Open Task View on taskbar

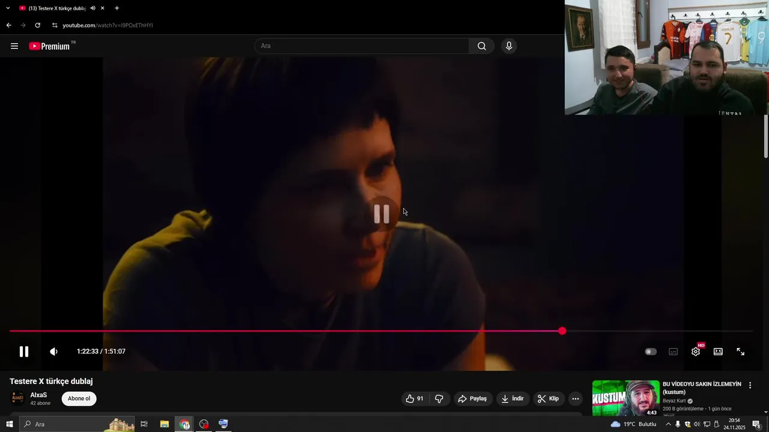coord(144,424)
